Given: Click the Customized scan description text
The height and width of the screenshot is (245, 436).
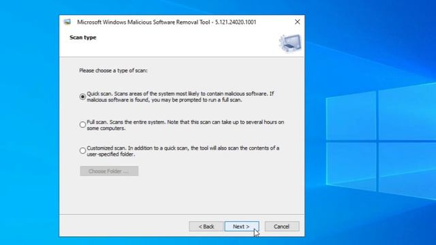Looking at the screenshot, I should [x=183, y=151].
